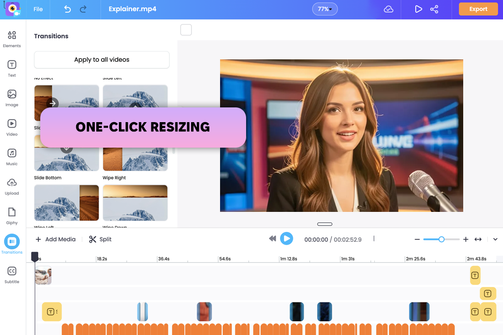The image size is (503, 335).
Task: Click the timeline playhead marker
Action: (35, 256)
